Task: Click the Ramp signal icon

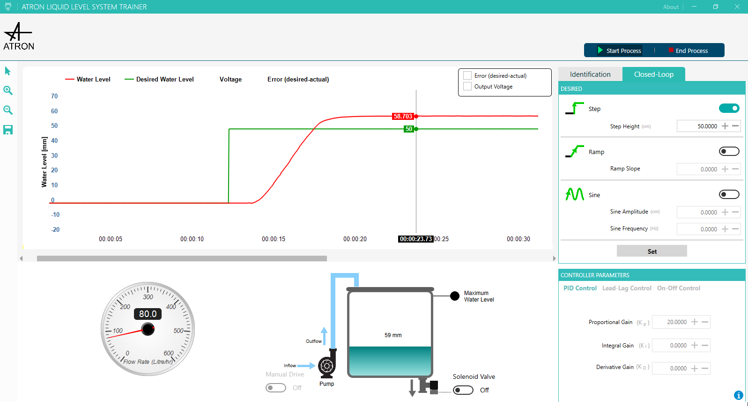Action: [x=575, y=152]
